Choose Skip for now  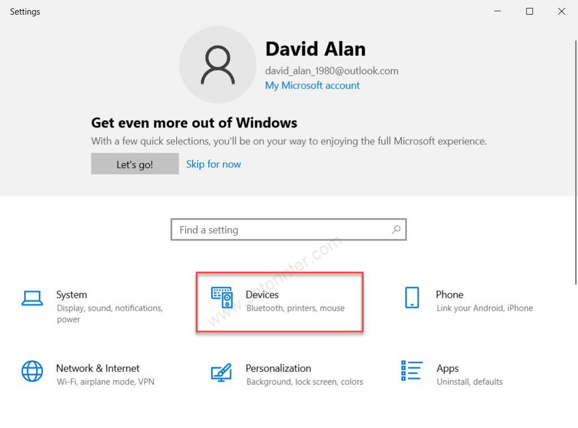(x=213, y=164)
